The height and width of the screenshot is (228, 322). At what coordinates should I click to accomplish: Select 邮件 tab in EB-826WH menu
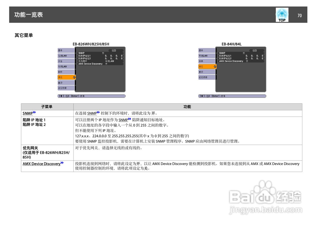point(66,72)
